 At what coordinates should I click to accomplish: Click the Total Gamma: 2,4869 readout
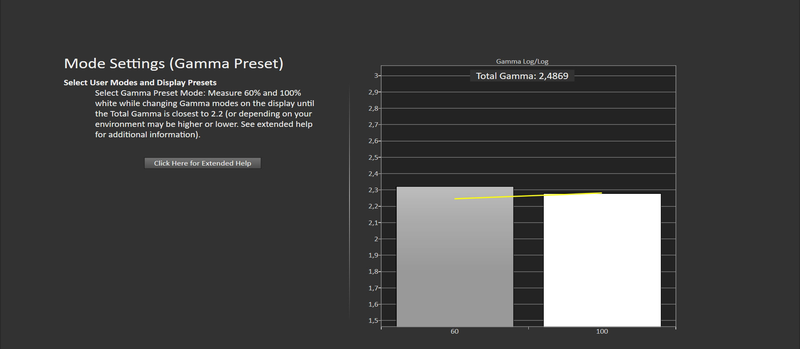(522, 76)
